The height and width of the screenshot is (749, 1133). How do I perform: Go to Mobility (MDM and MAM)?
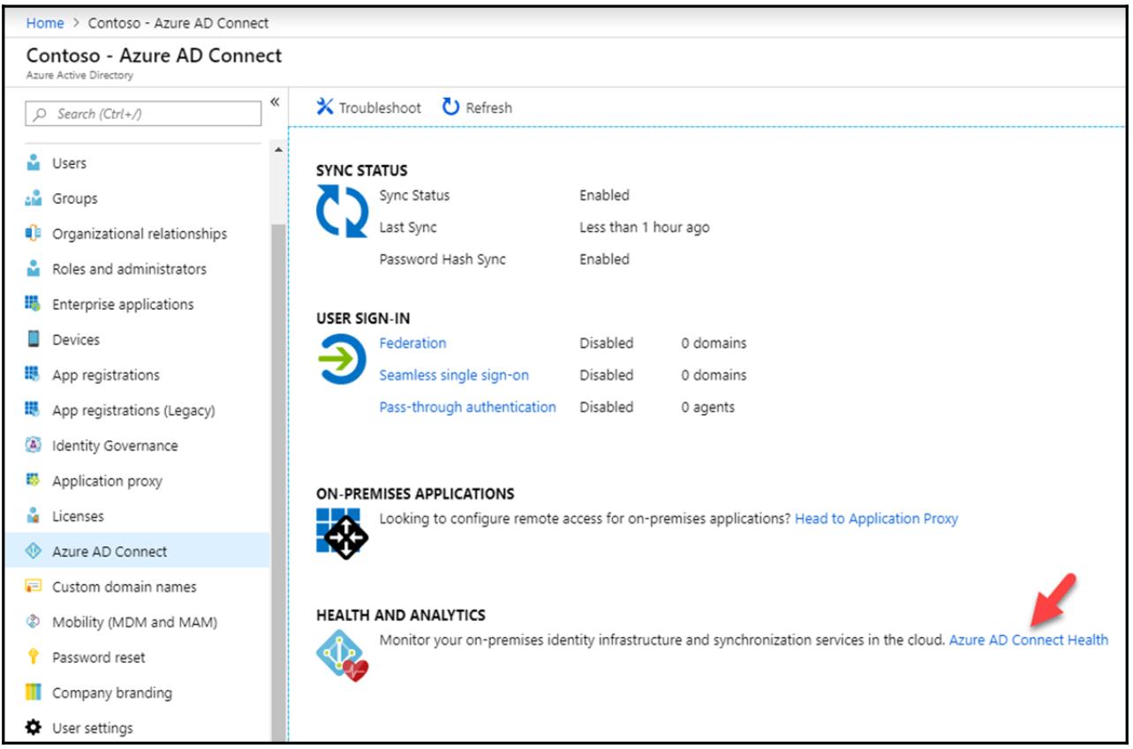click(x=134, y=622)
